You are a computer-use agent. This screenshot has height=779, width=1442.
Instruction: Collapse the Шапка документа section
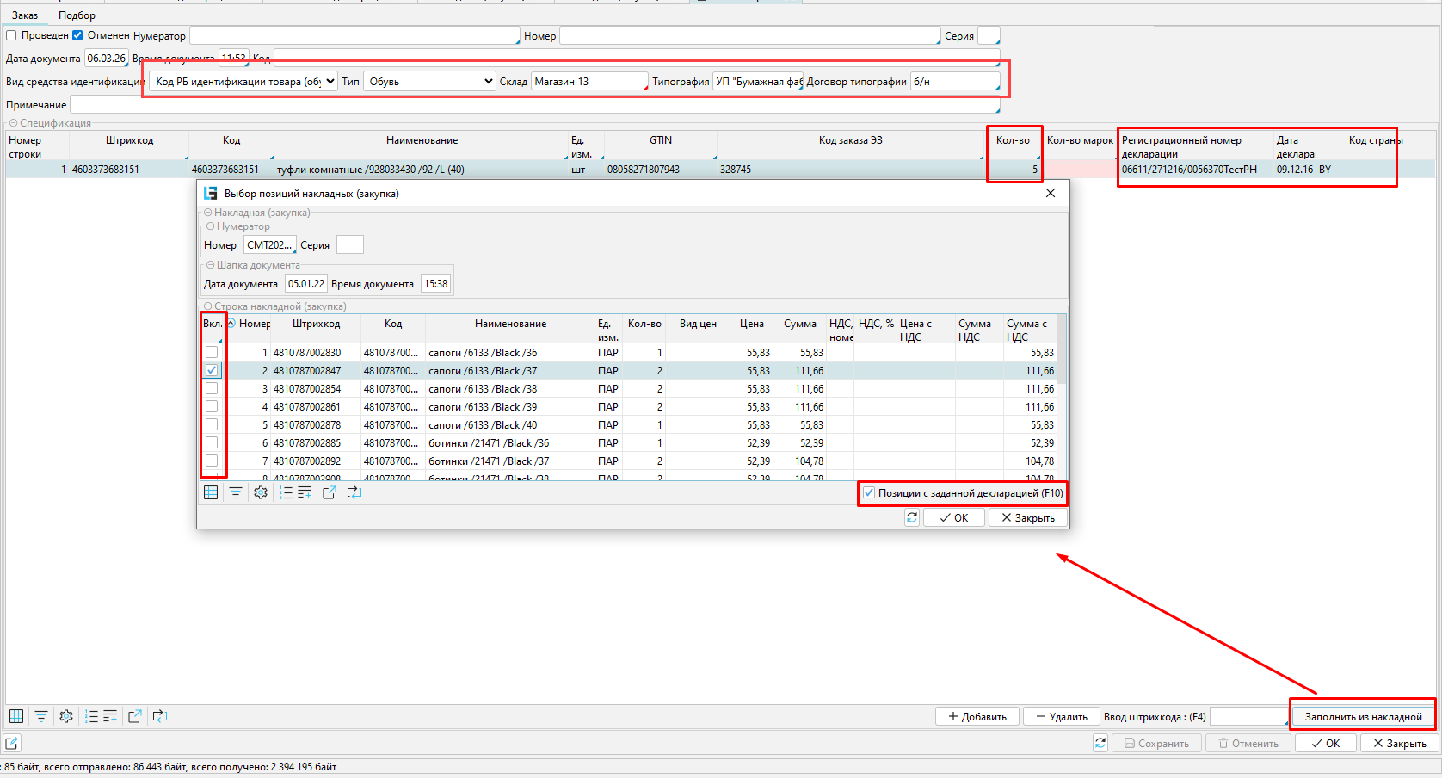211,265
